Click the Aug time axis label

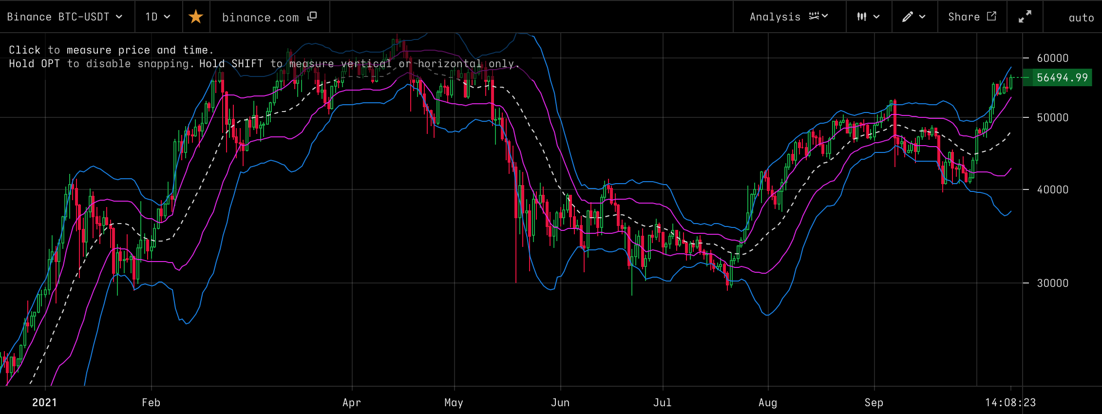[x=768, y=402]
